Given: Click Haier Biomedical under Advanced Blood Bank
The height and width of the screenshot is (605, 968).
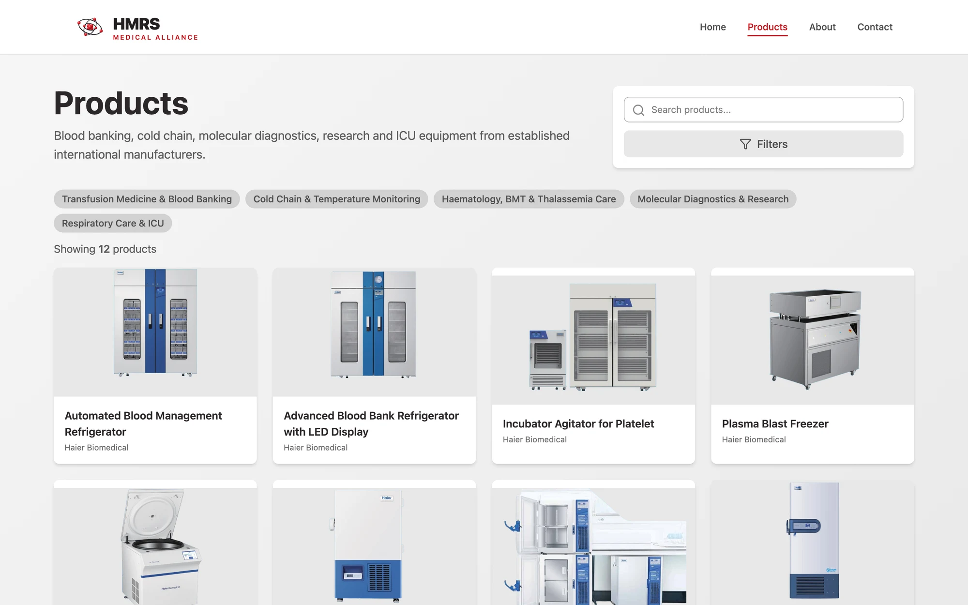Looking at the screenshot, I should tap(316, 448).
